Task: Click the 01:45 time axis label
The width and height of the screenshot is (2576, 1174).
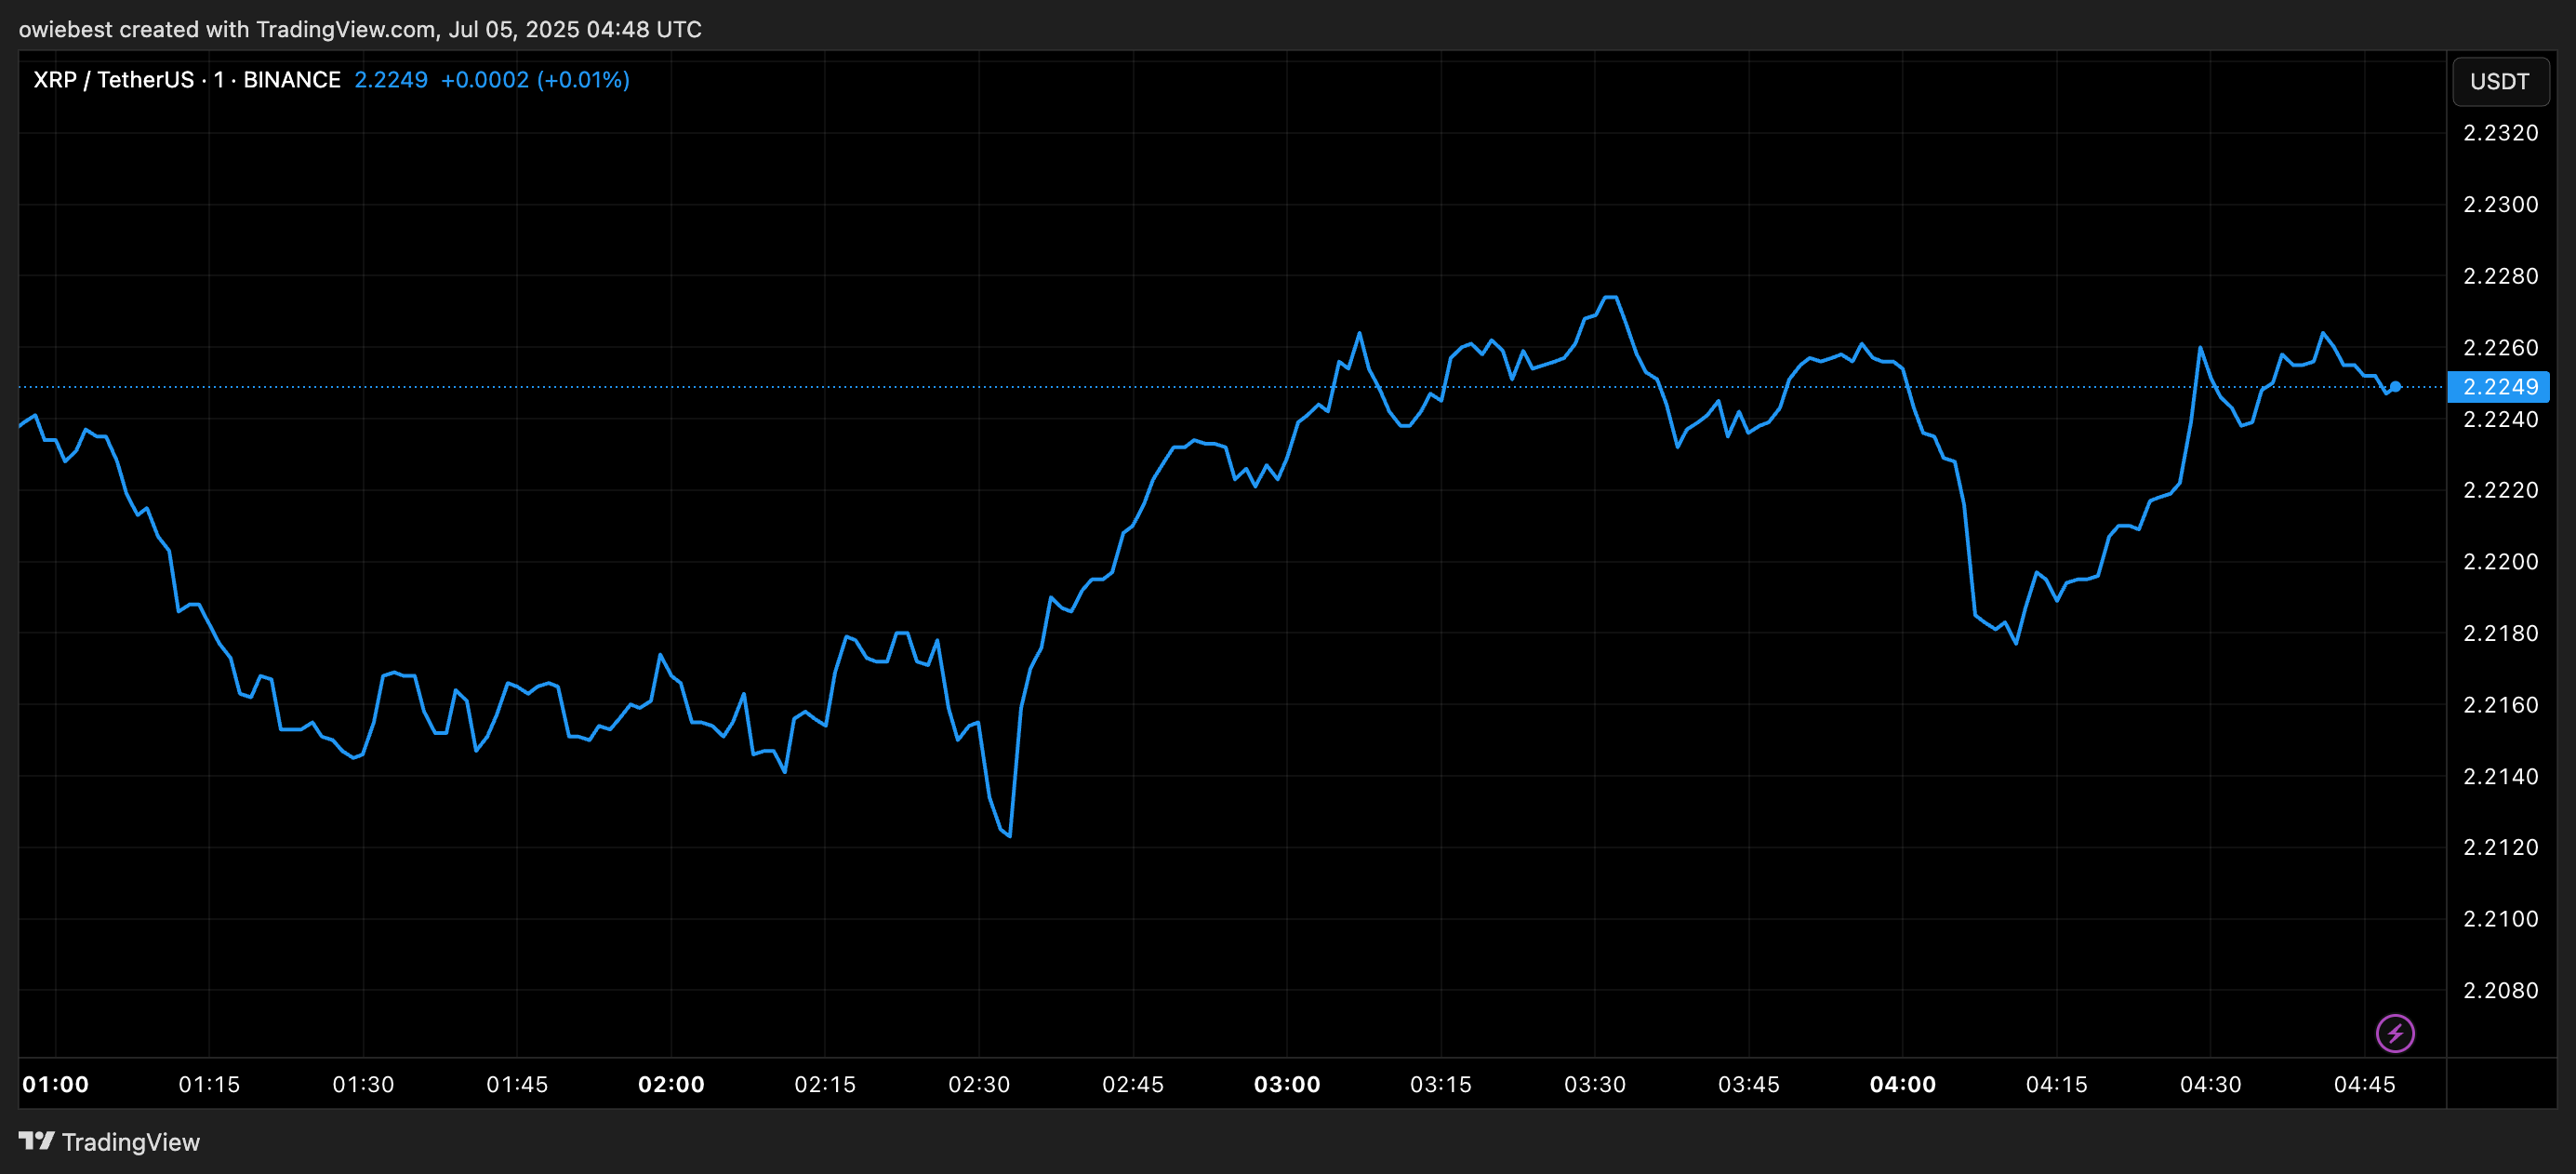Action: click(517, 1084)
